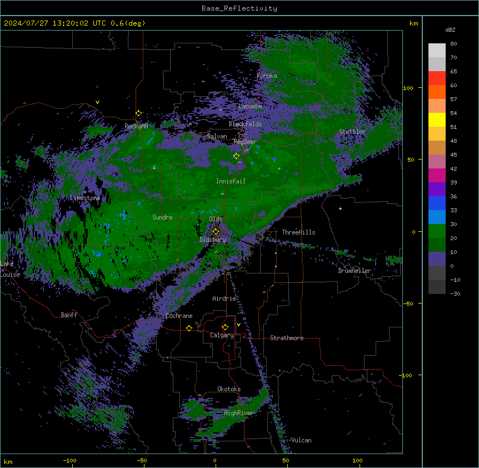Click the -100 tick on the bottom axis
This screenshot has height=468, width=479.
click(69, 460)
